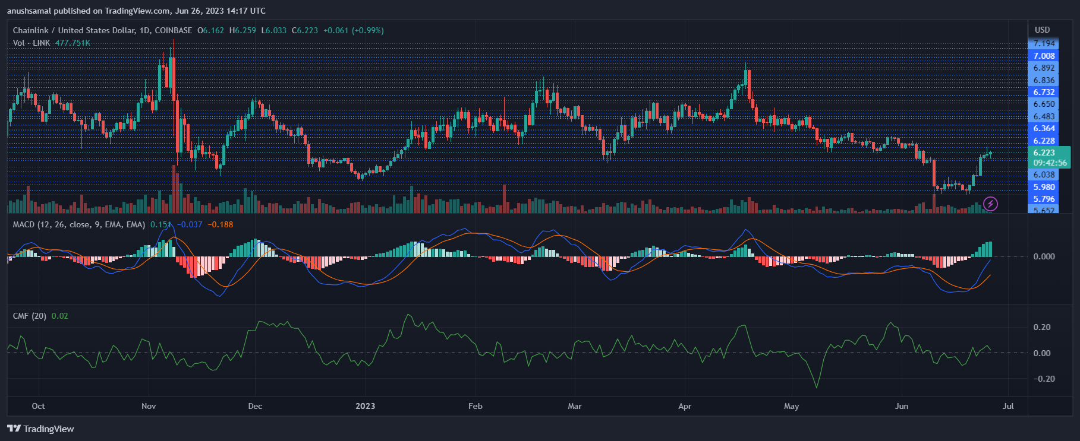Viewport: 1080px width, 441px height.
Task: Click the 2023 label on the time axis
Action: tap(365, 406)
